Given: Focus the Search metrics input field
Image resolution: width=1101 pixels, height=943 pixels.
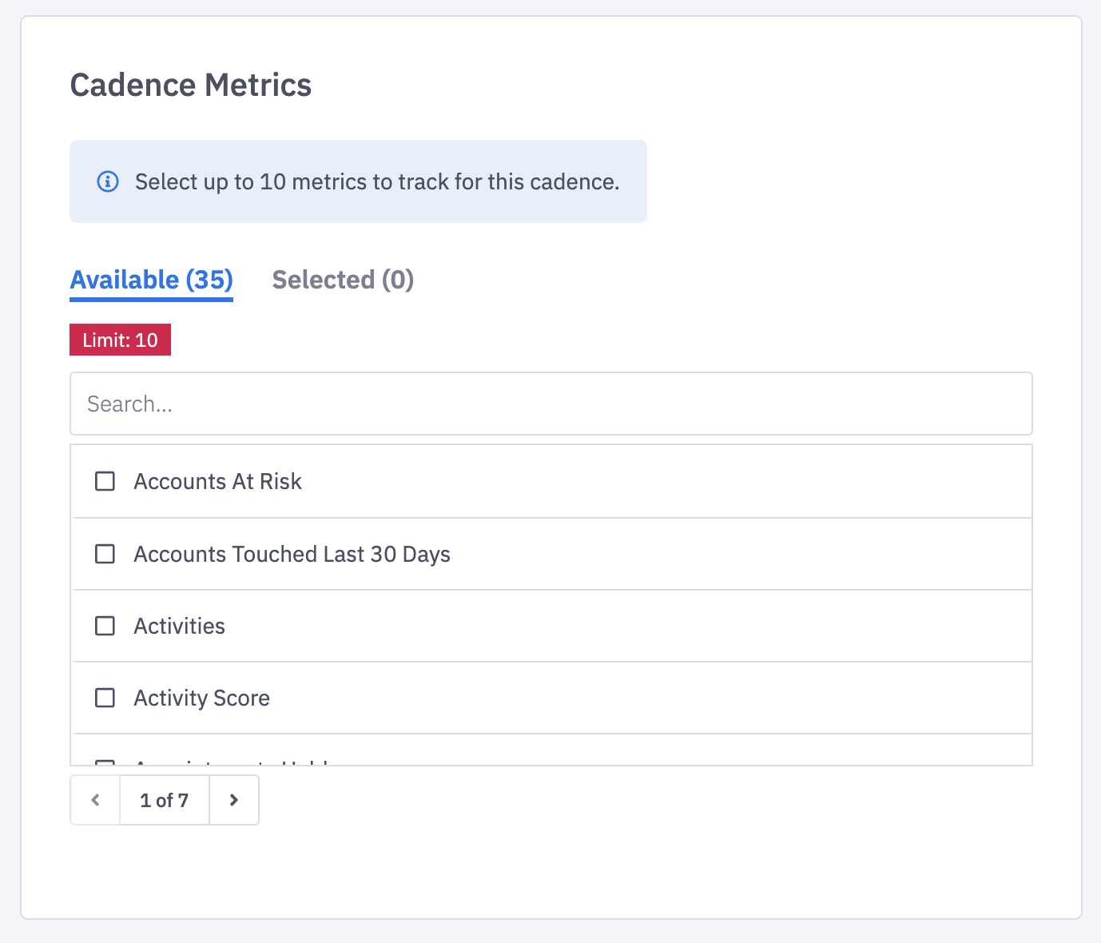Looking at the screenshot, I should (x=550, y=404).
